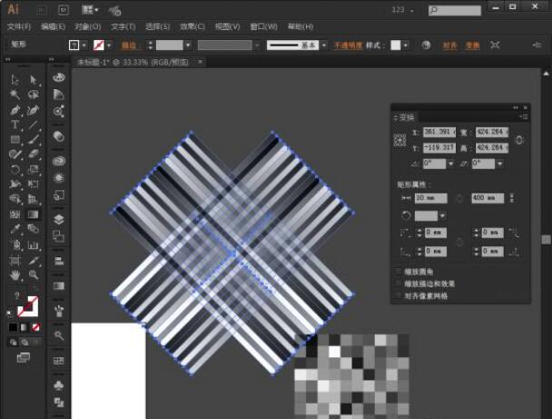Select the Rotate tool

15,169
